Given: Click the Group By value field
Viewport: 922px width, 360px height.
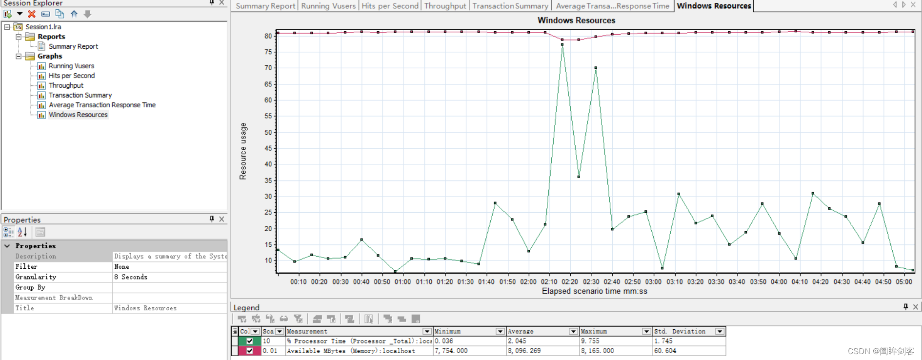Looking at the screenshot, I should [x=170, y=287].
